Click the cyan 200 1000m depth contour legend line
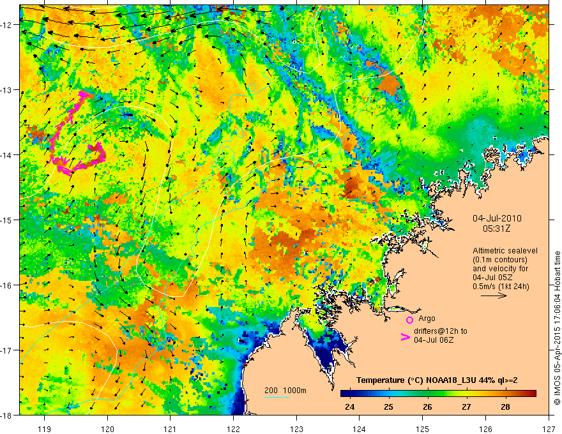 click(277, 397)
